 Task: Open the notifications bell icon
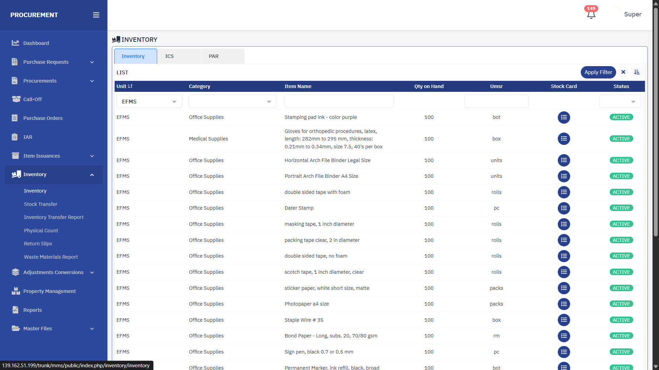coord(591,14)
